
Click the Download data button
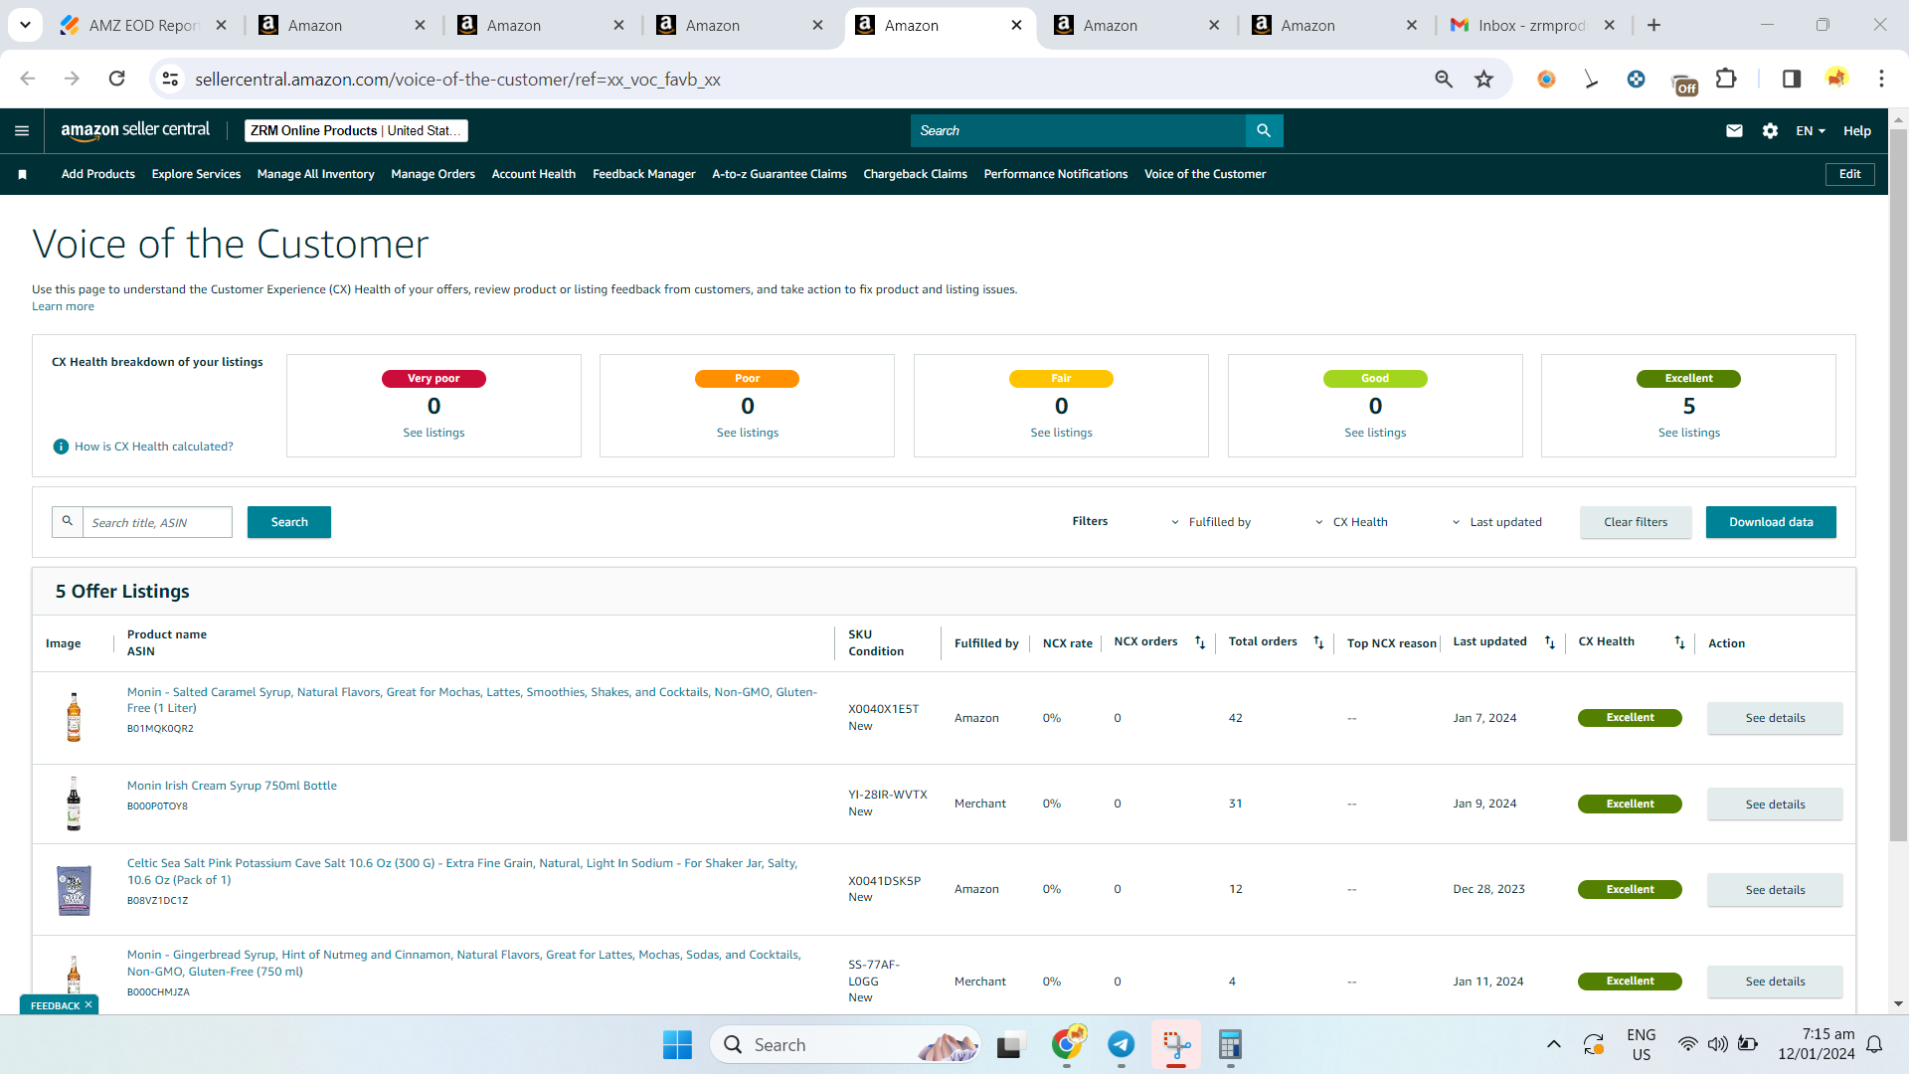pyautogui.click(x=1771, y=522)
